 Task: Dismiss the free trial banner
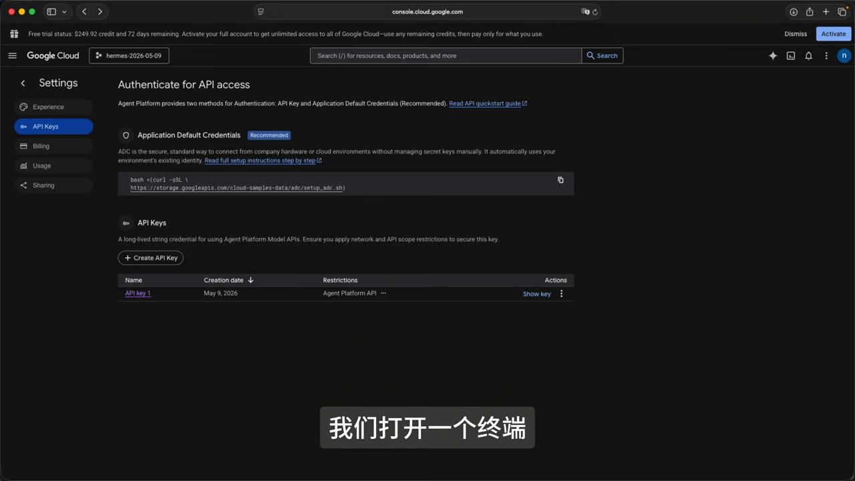coord(796,34)
